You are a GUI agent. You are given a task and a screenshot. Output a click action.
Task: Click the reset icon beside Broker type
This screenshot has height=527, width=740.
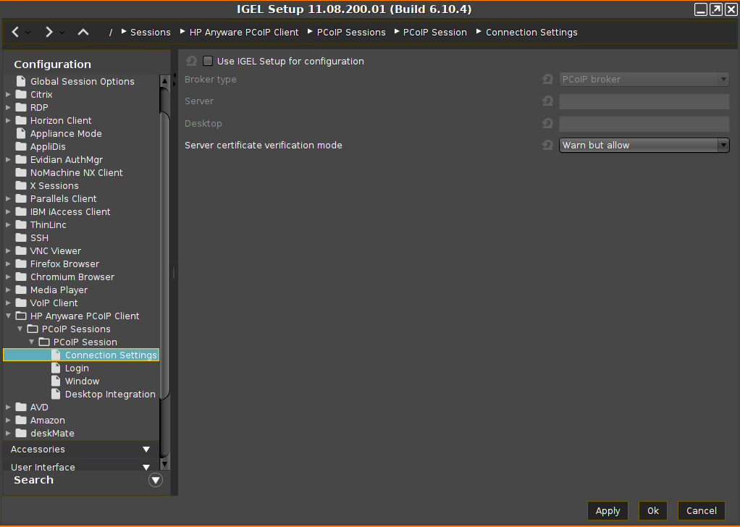pyautogui.click(x=547, y=79)
